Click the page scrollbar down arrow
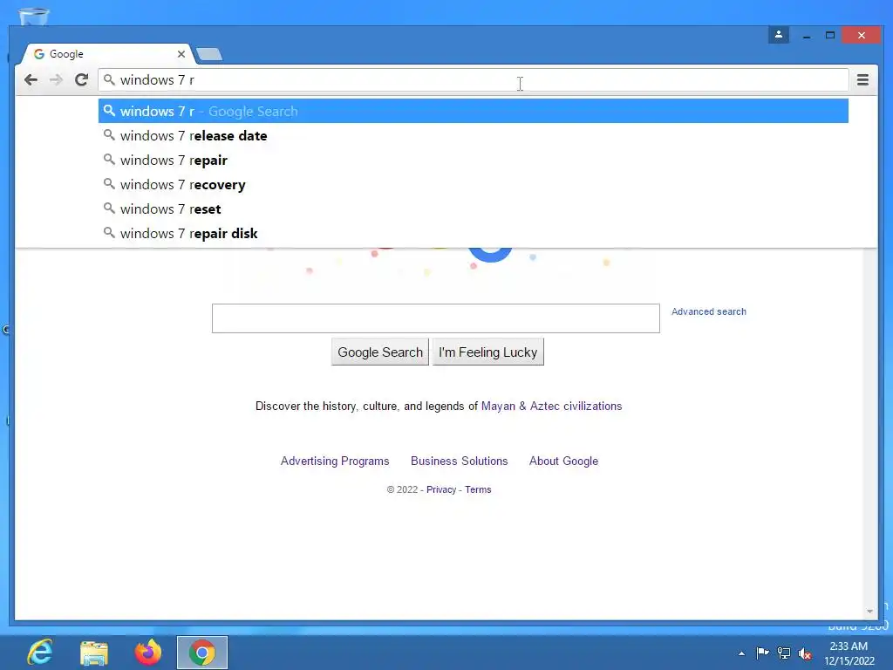The height and width of the screenshot is (670, 893). point(869,612)
